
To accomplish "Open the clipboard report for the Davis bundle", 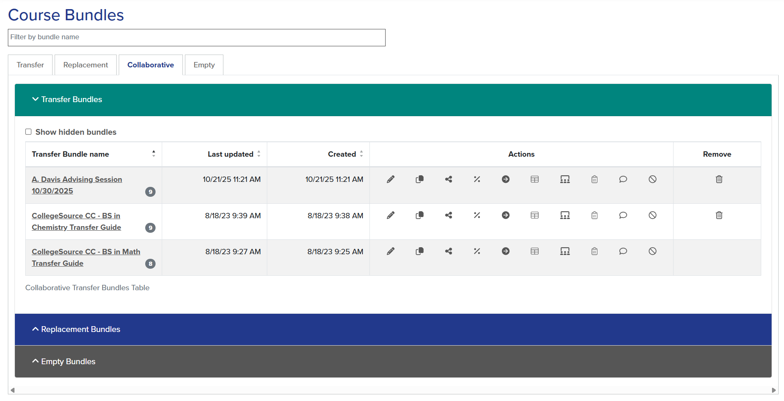I will (595, 179).
